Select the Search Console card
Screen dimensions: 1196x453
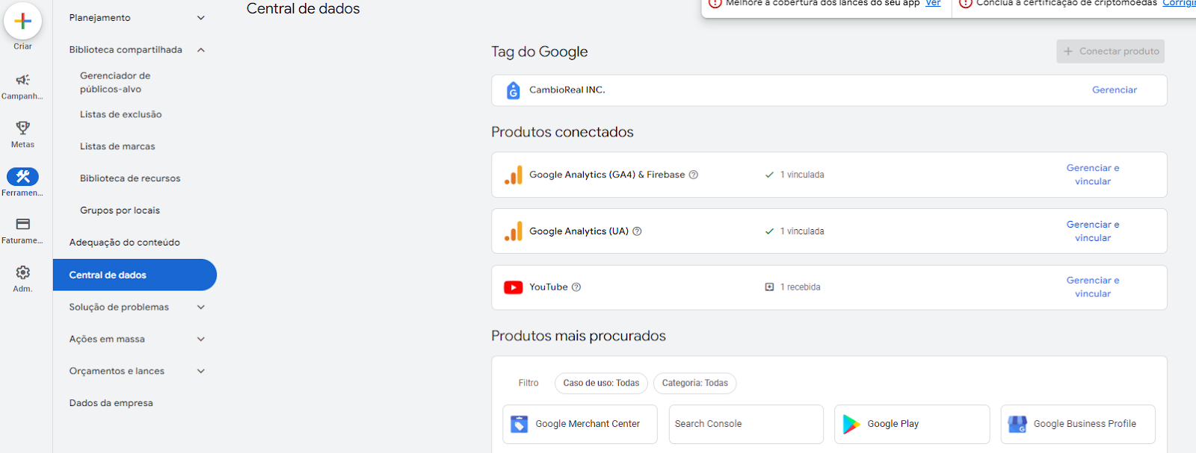click(746, 424)
